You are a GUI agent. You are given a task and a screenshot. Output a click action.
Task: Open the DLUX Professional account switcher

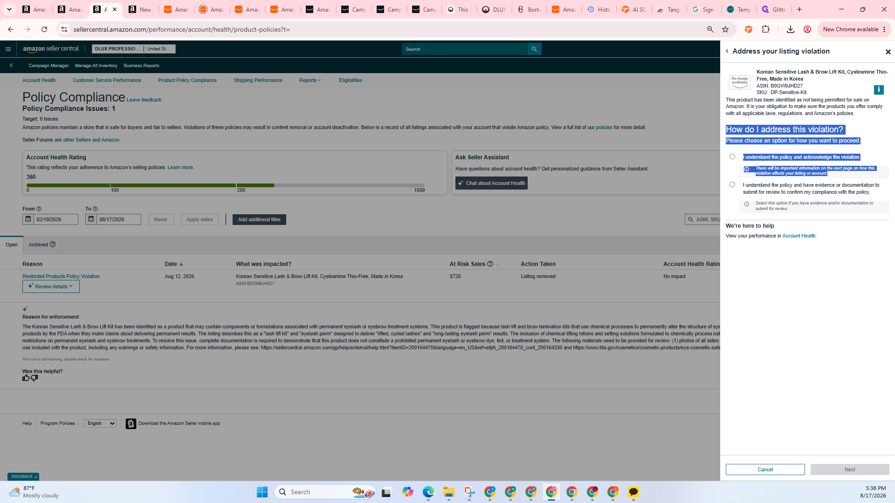pyautogui.click(x=134, y=49)
